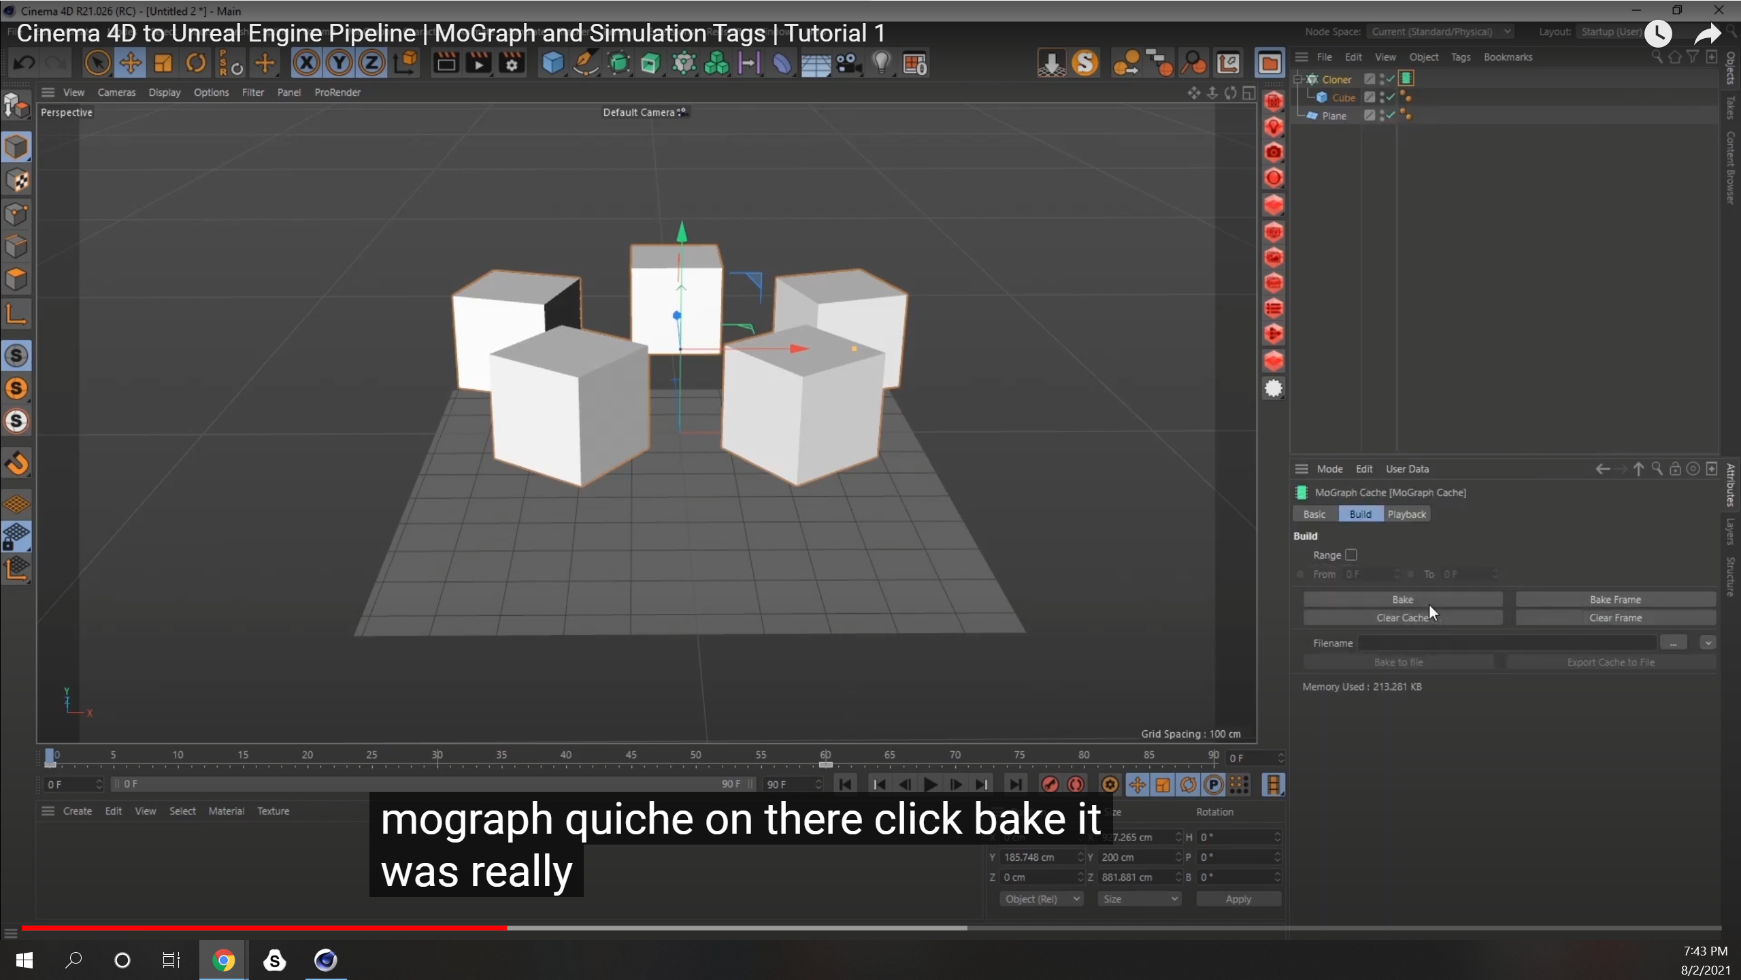Toggle the green enable check on Cube
Image resolution: width=1741 pixels, height=980 pixels.
pyautogui.click(x=1390, y=97)
